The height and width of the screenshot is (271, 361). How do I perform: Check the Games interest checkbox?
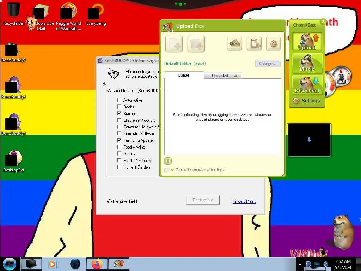point(119,153)
